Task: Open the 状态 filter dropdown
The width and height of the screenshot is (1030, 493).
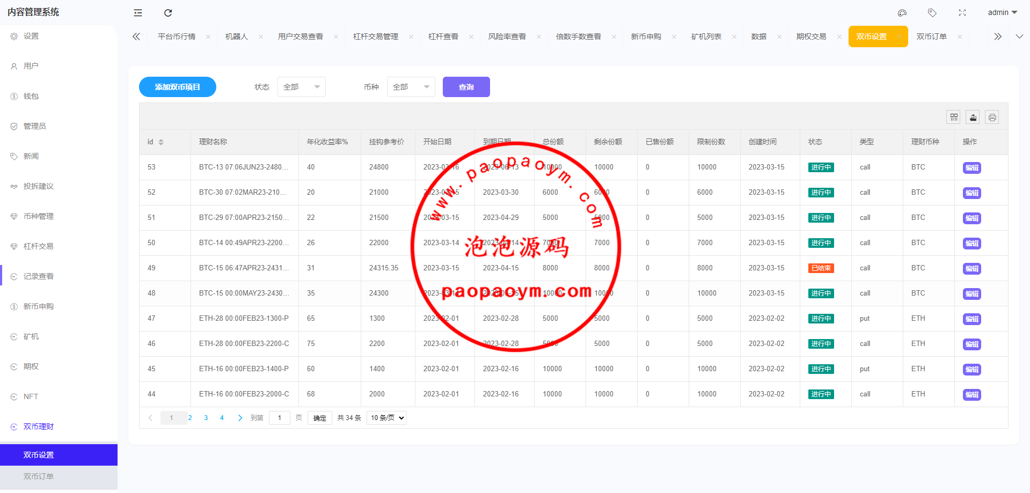Action: click(302, 87)
